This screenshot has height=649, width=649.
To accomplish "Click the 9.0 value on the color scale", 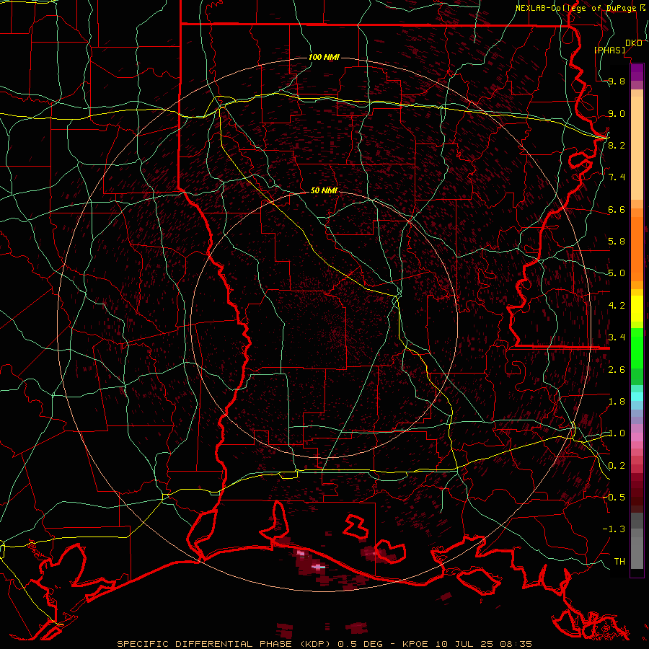I will click(617, 113).
